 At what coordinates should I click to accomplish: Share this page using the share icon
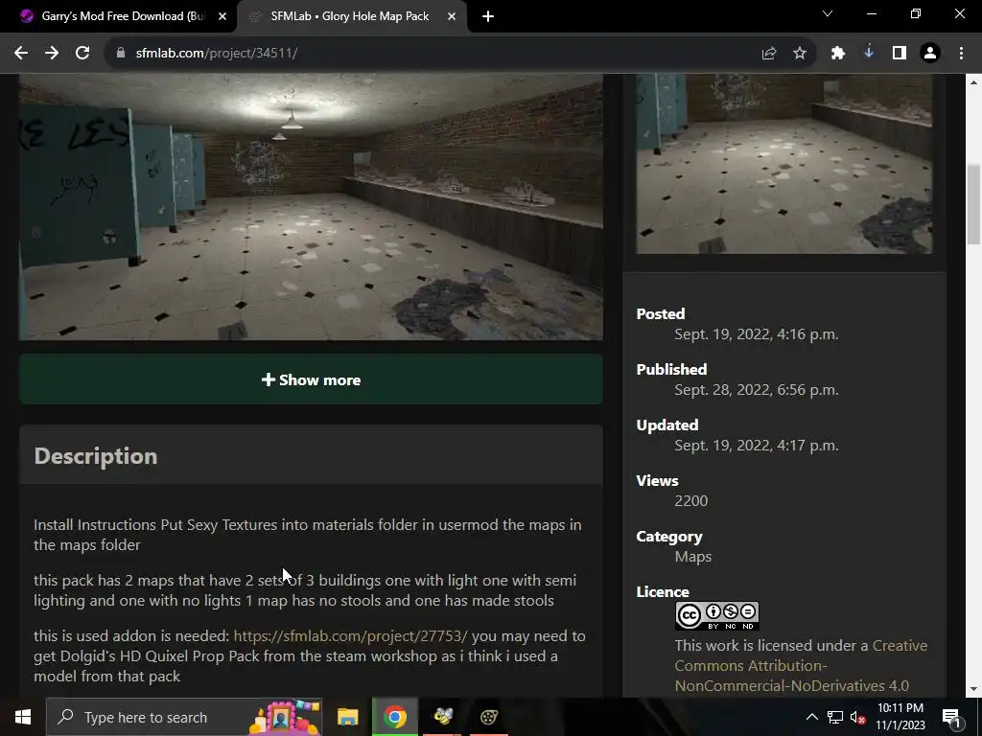pyautogui.click(x=768, y=54)
